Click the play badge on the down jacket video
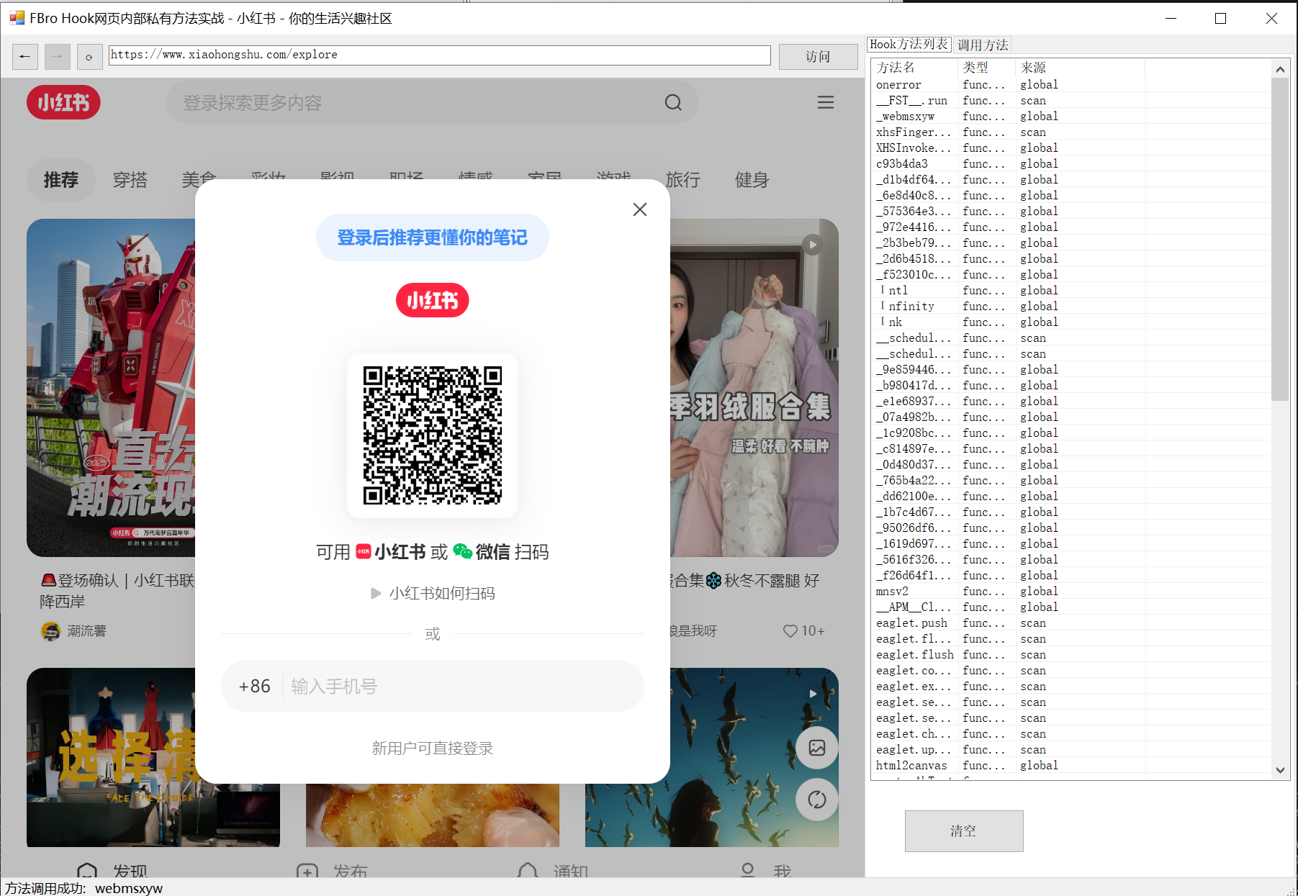 click(x=813, y=245)
